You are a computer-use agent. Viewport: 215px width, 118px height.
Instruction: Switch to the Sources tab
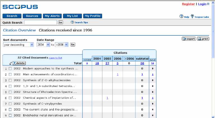pyautogui.click(x=32, y=16)
